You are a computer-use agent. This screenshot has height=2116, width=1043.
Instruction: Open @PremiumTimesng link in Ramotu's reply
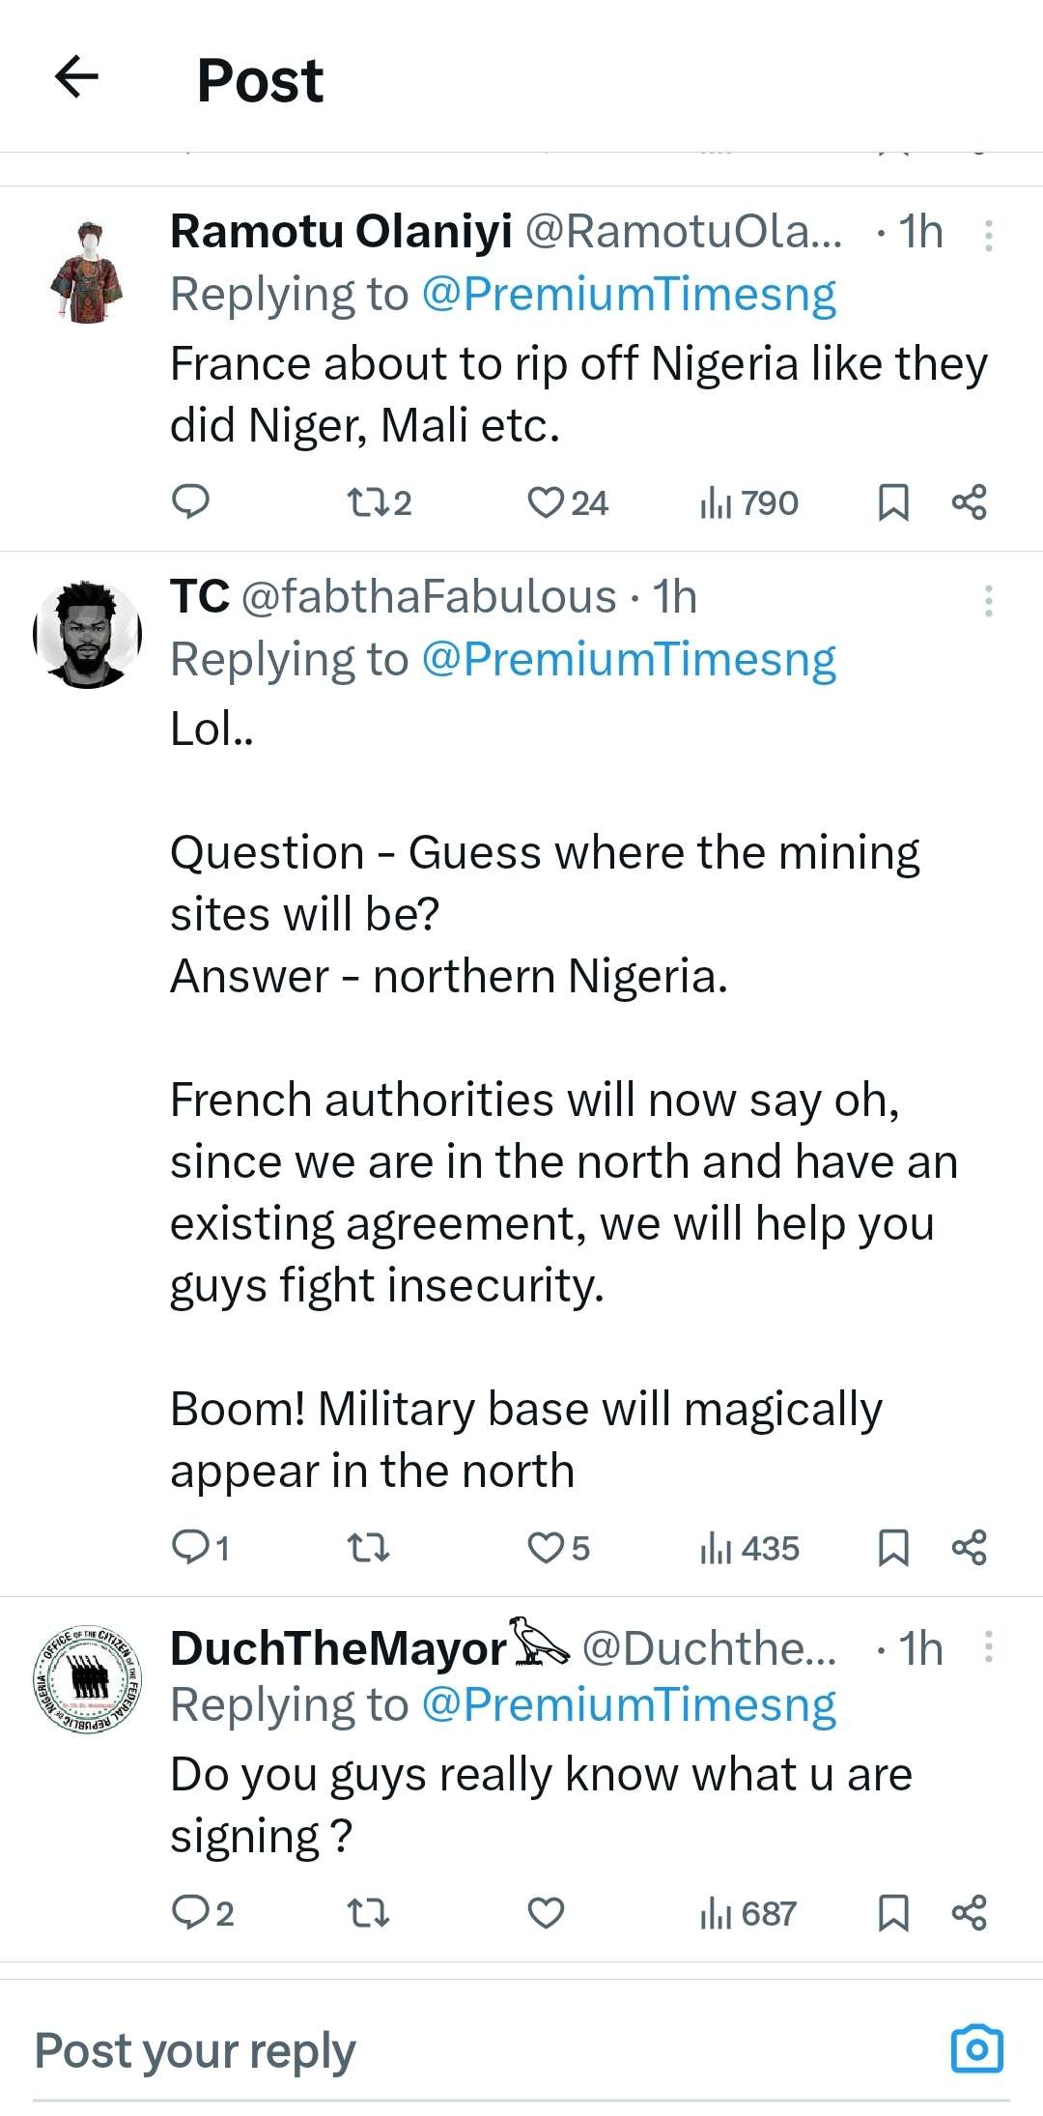(629, 295)
